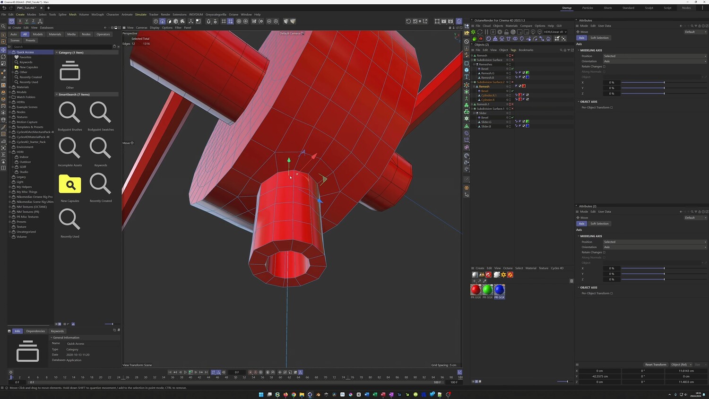Toggle Retain Changes in Attributes (2) panel

click(x=604, y=252)
